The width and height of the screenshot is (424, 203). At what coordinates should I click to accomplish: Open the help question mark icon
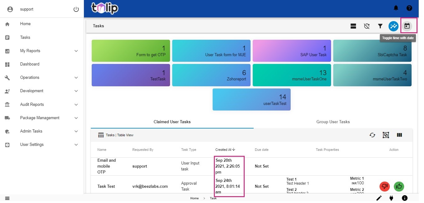[409, 8]
